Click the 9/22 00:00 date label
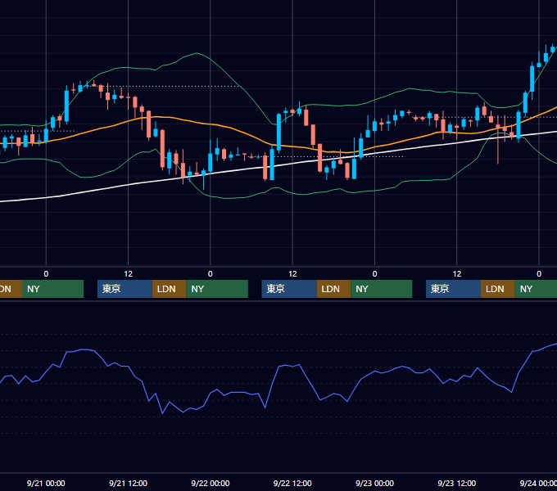The image size is (557, 491). pos(211,483)
